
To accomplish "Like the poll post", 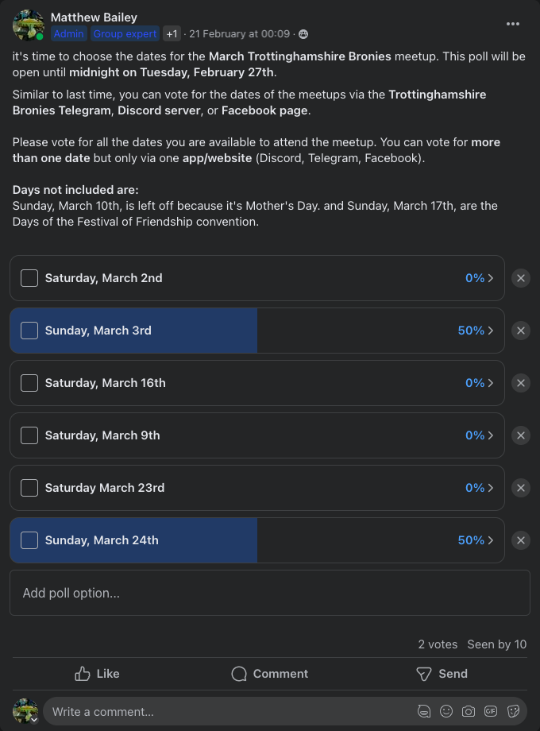I will tap(98, 674).
